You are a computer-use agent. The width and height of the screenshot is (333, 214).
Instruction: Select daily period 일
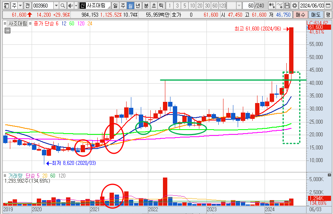point(115,6)
